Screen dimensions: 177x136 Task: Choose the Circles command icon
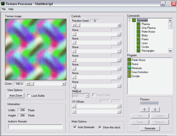(138, 47)
